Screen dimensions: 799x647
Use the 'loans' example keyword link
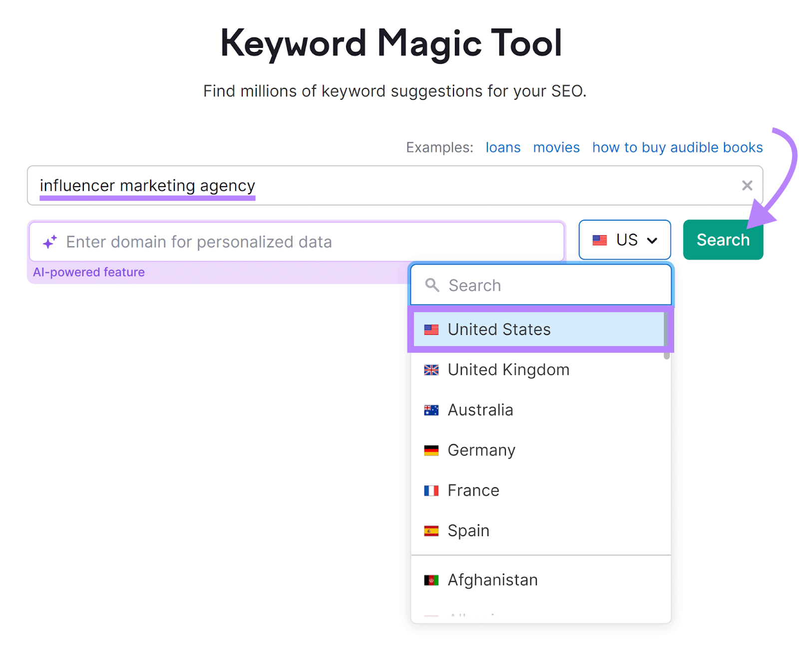pyautogui.click(x=502, y=148)
